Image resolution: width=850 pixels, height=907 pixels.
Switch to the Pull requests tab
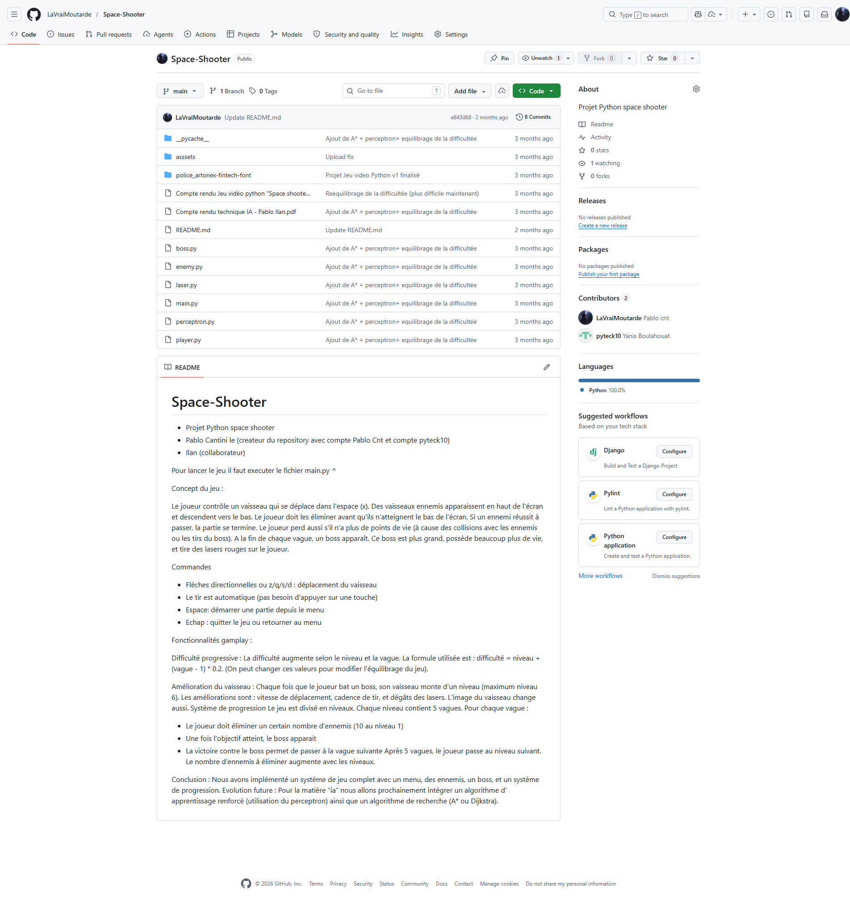109,35
